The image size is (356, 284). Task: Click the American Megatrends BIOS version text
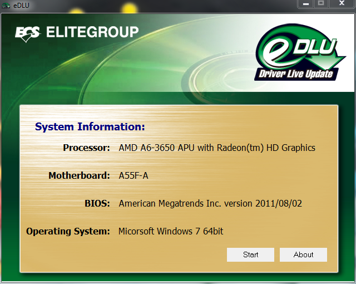point(210,204)
